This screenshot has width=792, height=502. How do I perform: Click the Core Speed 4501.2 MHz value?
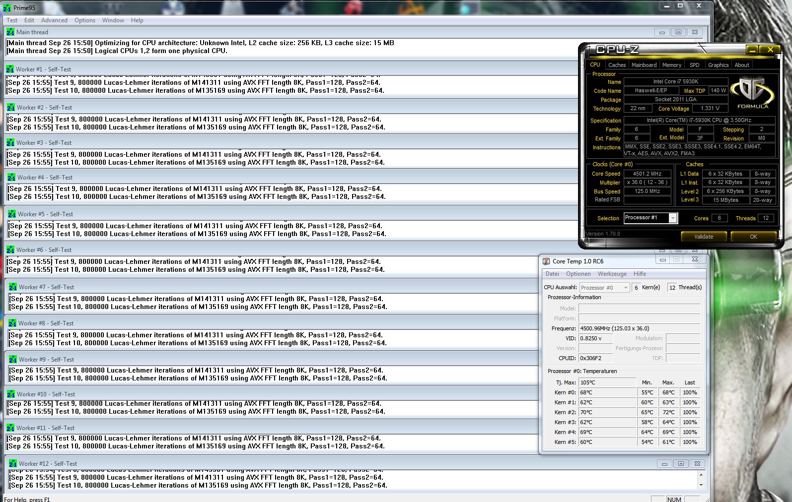pos(647,174)
